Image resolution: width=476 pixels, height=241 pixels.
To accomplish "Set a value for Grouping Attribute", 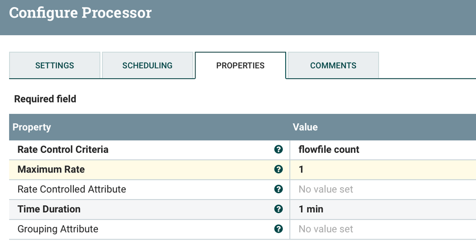I will point(326,229).
